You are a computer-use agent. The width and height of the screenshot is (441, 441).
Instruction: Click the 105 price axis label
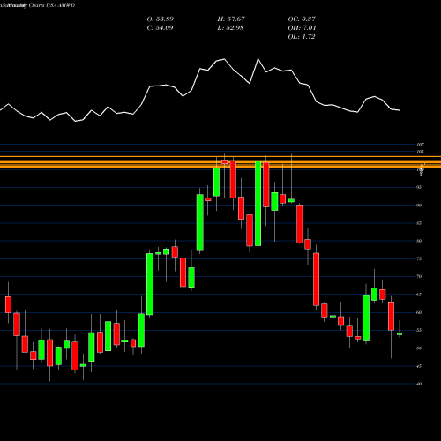click(420, 152)
